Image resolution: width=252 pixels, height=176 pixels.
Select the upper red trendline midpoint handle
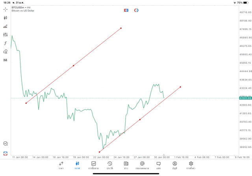click(74, 65)
